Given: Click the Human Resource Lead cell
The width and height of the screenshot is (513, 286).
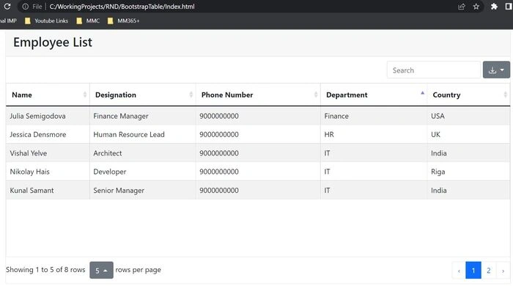Looking at the screenshot, I should point(143,134).
